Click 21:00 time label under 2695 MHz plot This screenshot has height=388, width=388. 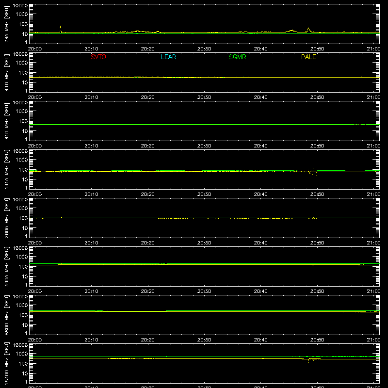pyautogui.click(x=373, y=243)
